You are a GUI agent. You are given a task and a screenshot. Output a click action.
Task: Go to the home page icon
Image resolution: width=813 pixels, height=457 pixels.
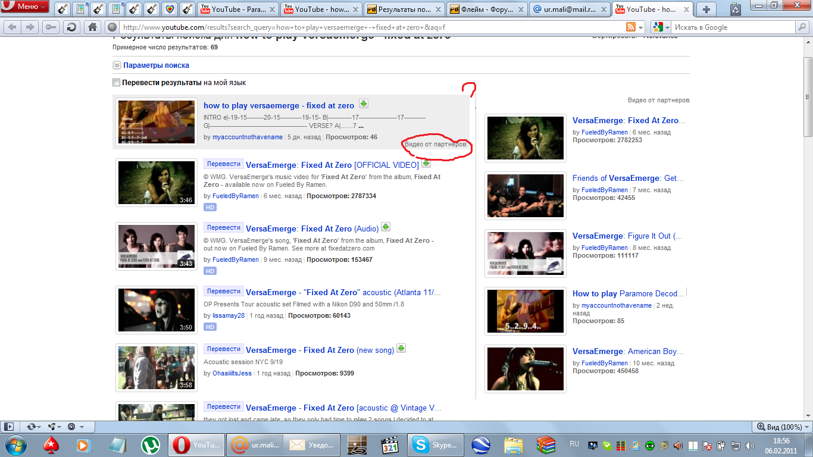click(x=92, y=27)
